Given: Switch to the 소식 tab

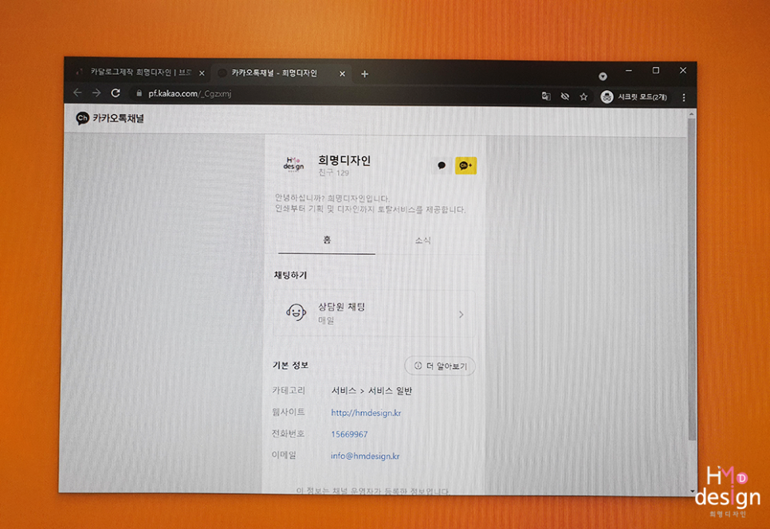Looking at the screenshot, I should click(x=422, y=241).
